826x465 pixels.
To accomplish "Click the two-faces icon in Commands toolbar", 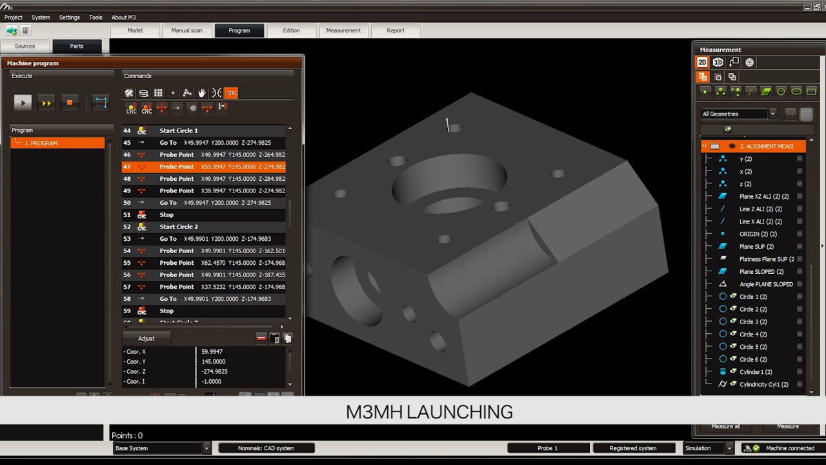I will (216, 93).
